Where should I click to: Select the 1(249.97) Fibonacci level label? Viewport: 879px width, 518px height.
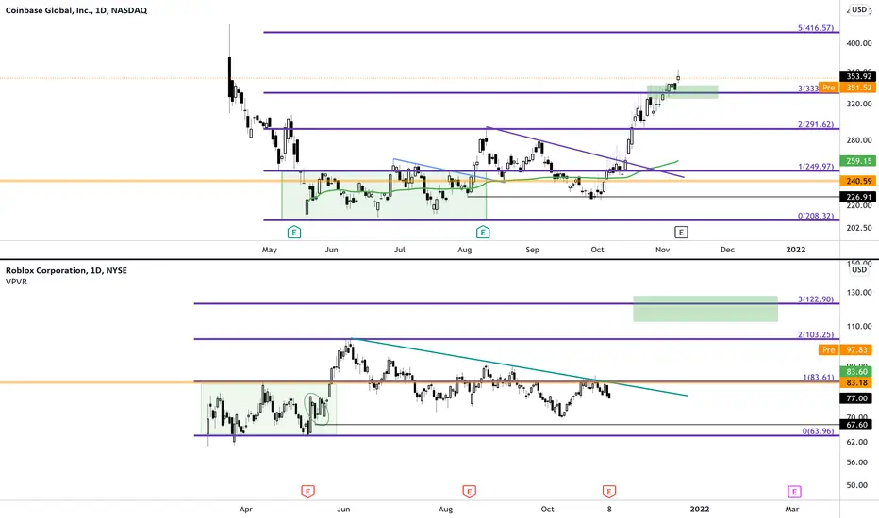click(816, 167)
